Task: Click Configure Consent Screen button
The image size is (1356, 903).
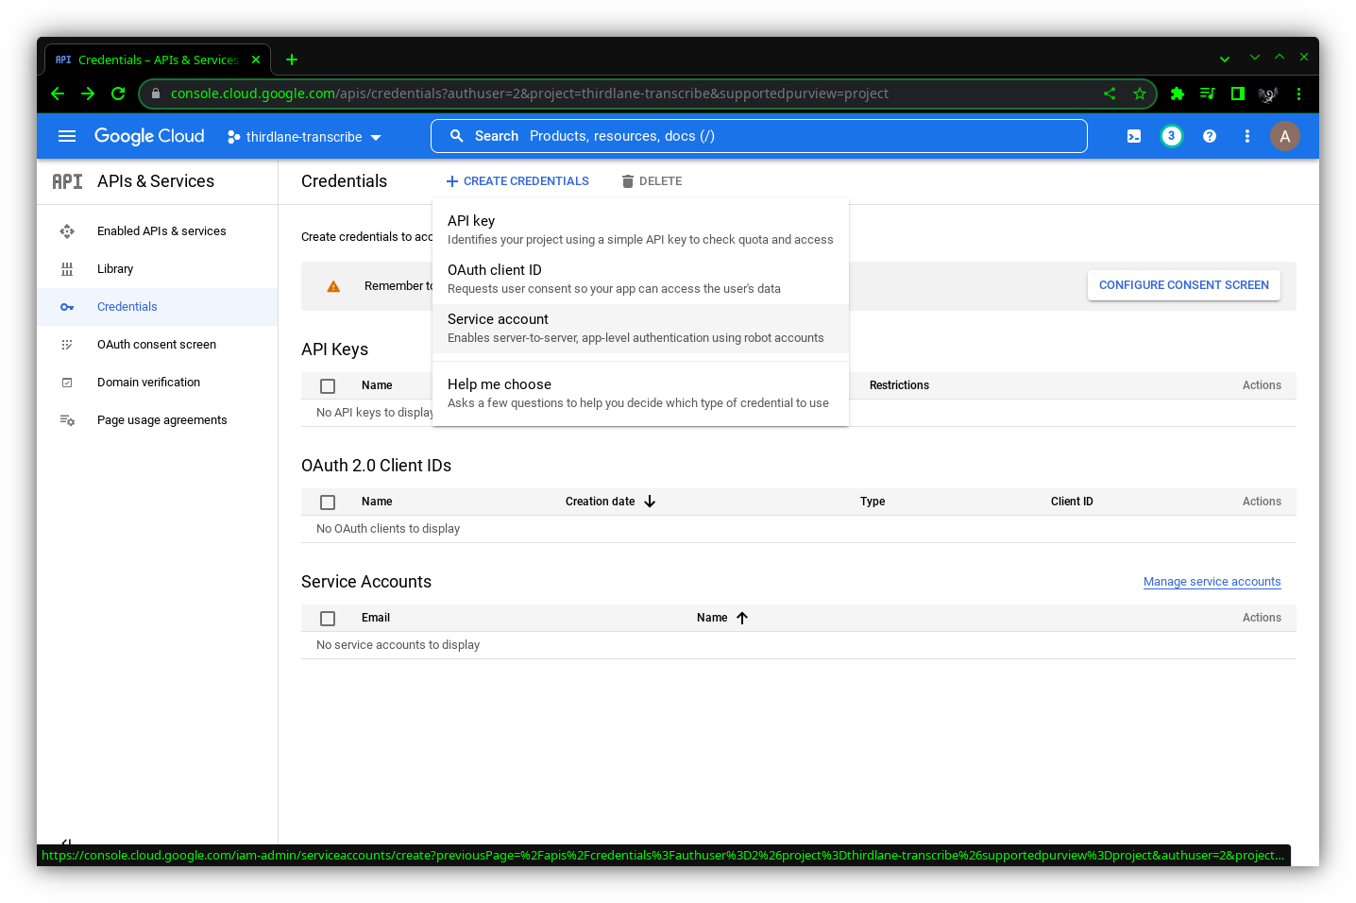Action: [1184, 285]
